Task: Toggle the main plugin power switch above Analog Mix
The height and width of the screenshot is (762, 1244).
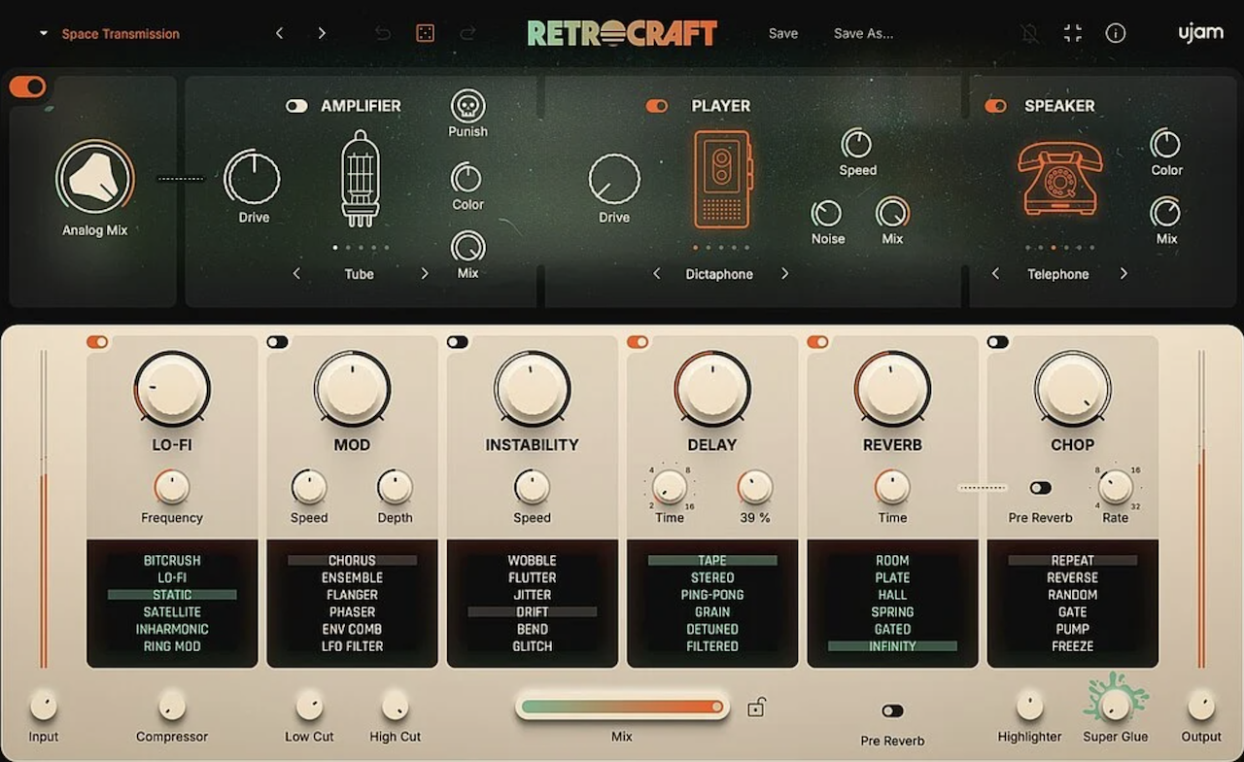Action: pos(27,87)
